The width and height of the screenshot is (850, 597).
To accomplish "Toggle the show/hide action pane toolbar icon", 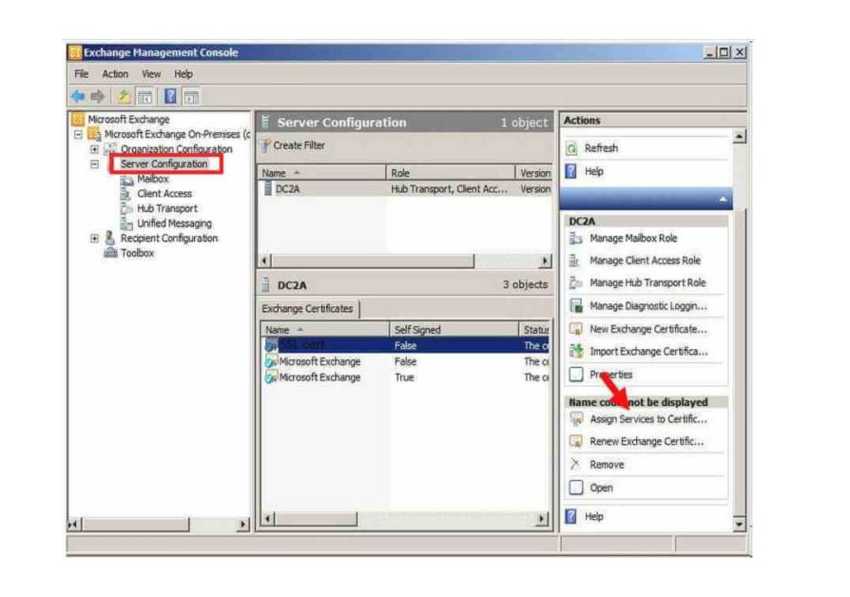I will [191, 97].
